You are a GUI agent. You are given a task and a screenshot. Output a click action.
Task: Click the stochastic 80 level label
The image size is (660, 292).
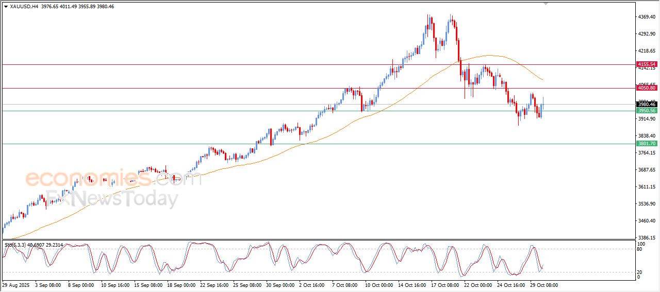640,249
